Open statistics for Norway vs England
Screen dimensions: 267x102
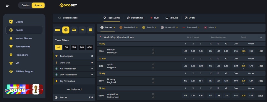pyautogui.click(x=153, y=82)
